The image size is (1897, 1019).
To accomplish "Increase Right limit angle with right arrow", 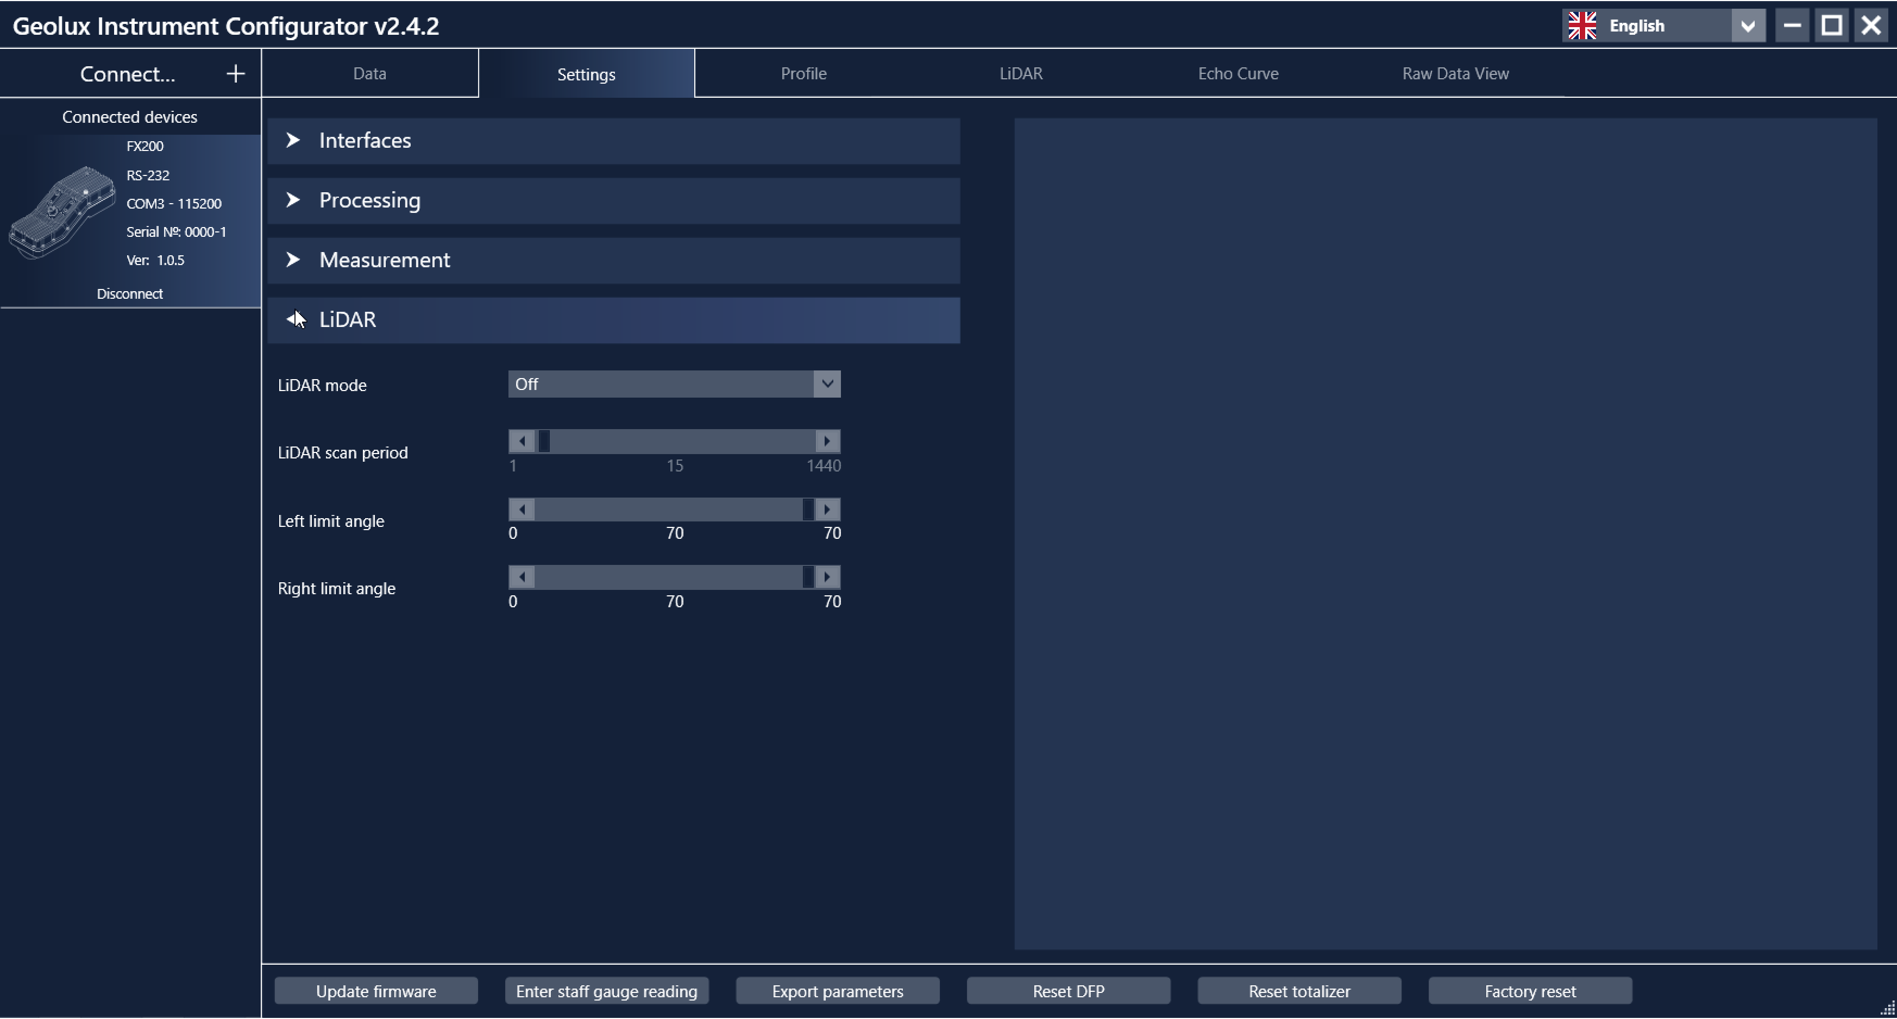I will (x=827, y=577).
